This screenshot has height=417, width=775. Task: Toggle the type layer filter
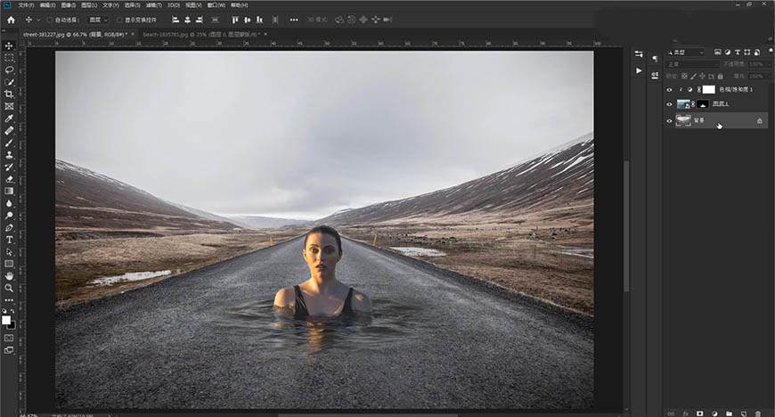pos(738,52)
